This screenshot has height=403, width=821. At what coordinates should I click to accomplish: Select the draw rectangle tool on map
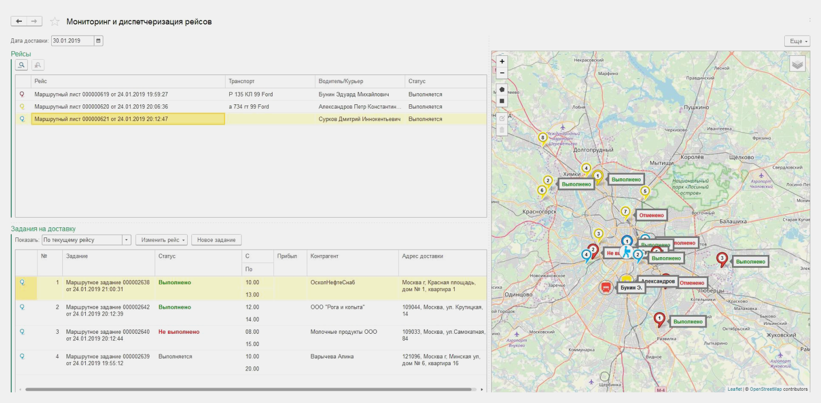(x=502, y=101)
